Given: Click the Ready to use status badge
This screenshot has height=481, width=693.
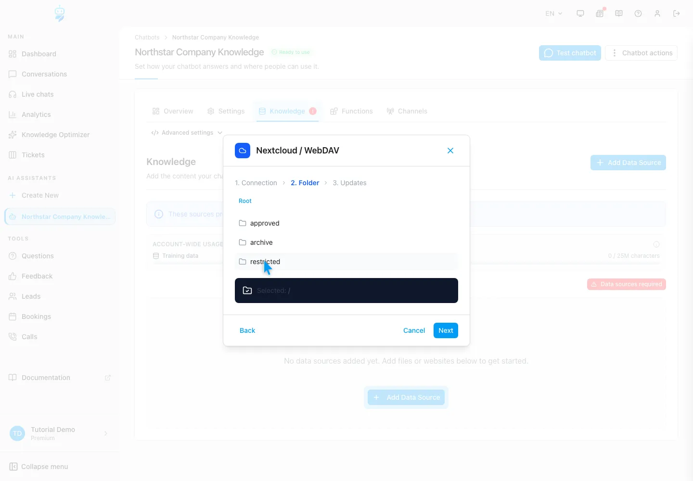Looking at the screenshot, I should (291, 52).
